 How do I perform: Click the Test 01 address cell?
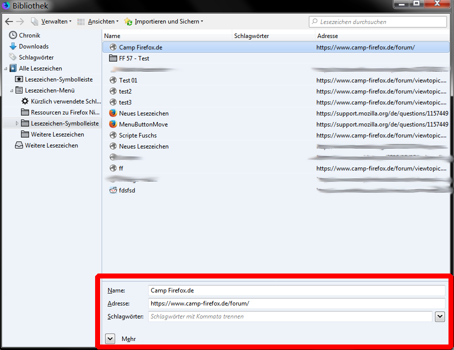(x=381, y=80)
